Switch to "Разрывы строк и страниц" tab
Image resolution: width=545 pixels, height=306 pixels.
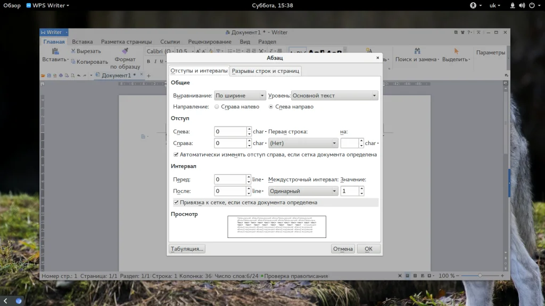[266, 71]
